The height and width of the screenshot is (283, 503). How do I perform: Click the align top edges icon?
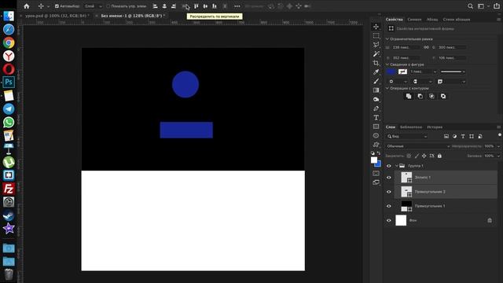coord(196,6)
